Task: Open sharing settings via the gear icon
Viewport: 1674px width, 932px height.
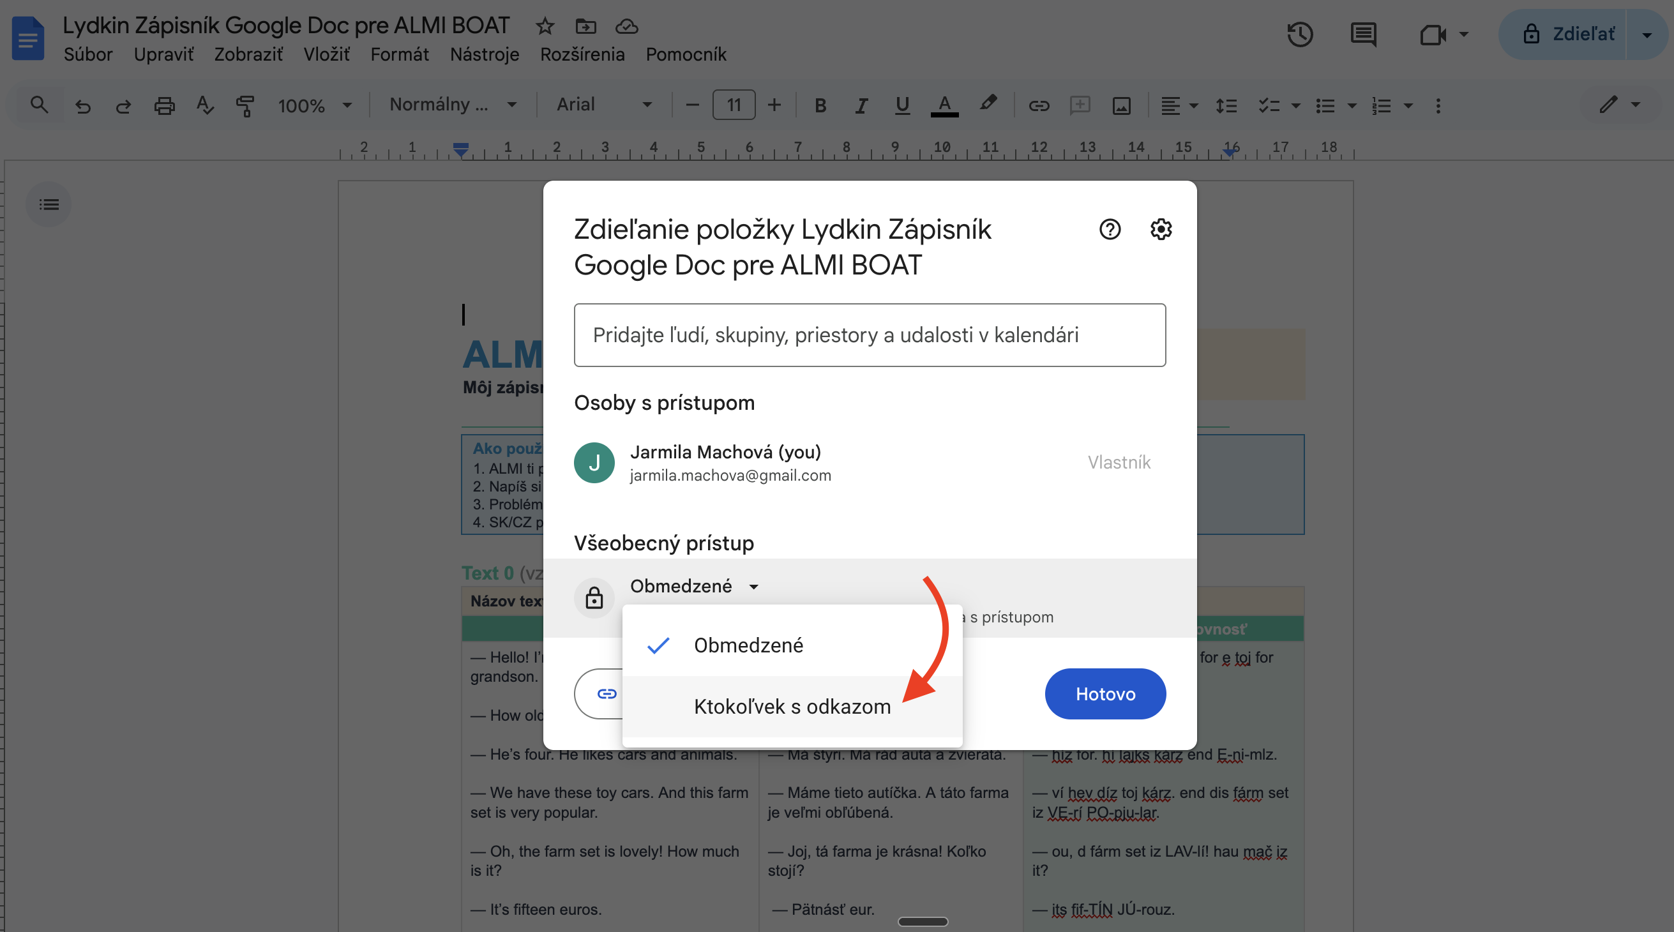Action: pos(1161,229)
